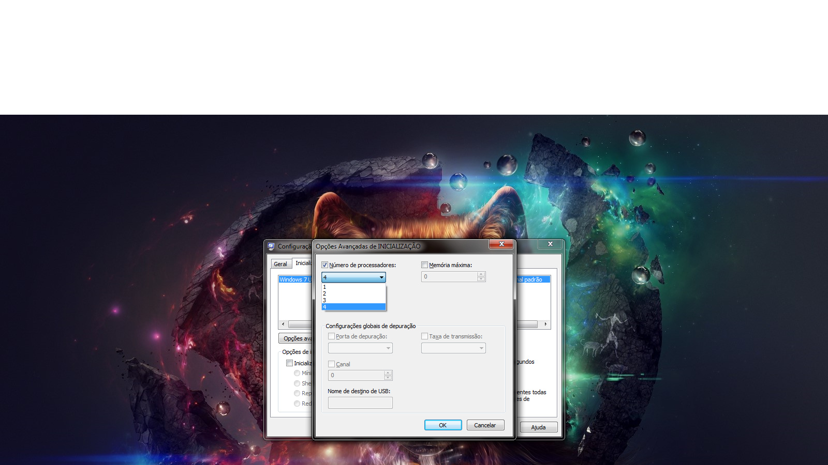Switch to the Geral tab
828x465 pixels.
coord(280,264)
